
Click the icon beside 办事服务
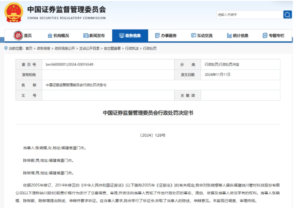[x=157, y=36]
